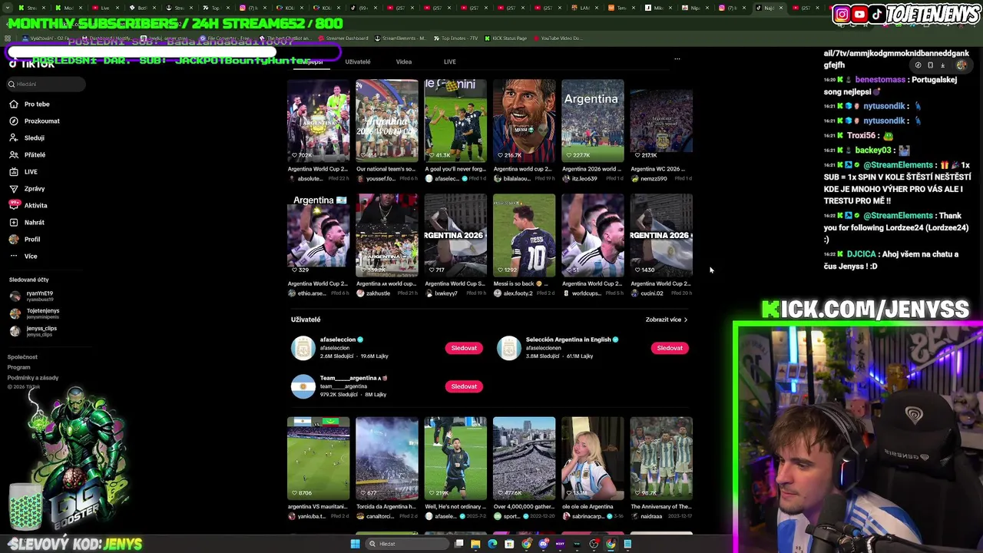Image resolution: width=983 pixels, height=553 pixels.
Task: Expand users with Zobrazit více
Action: [667, 320]
